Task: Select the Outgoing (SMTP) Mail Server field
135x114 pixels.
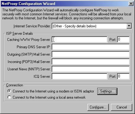Action: (91, 54)
